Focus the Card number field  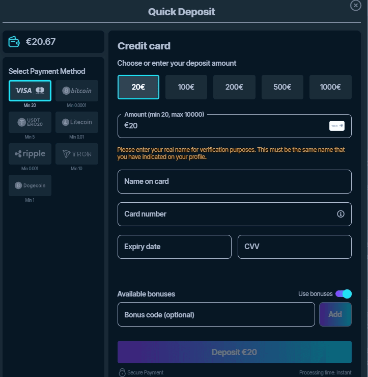coord(235,214)
